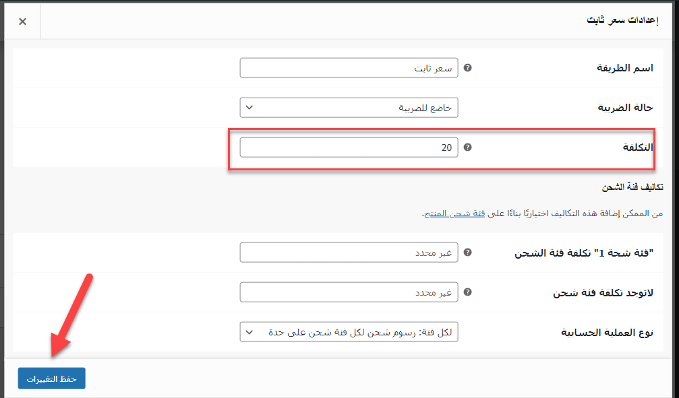Click the نوع العملية الحسابية label
Screen dimensions: 679x398
click(607, 332)
